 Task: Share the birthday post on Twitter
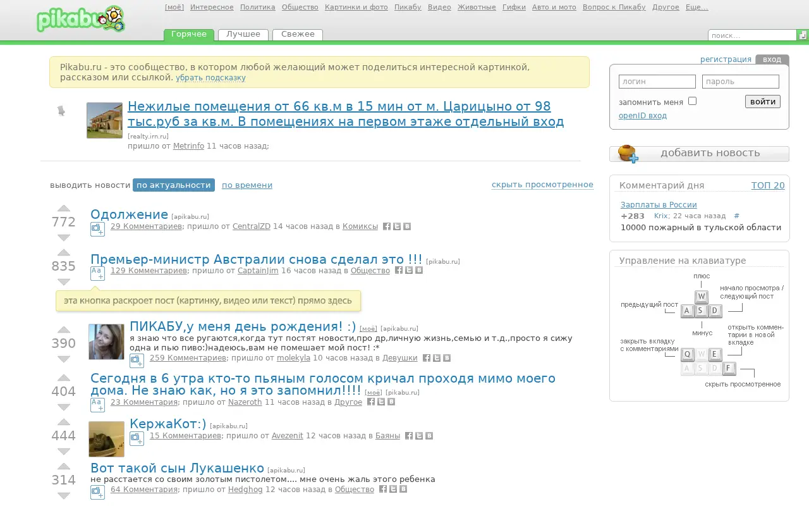437,358
